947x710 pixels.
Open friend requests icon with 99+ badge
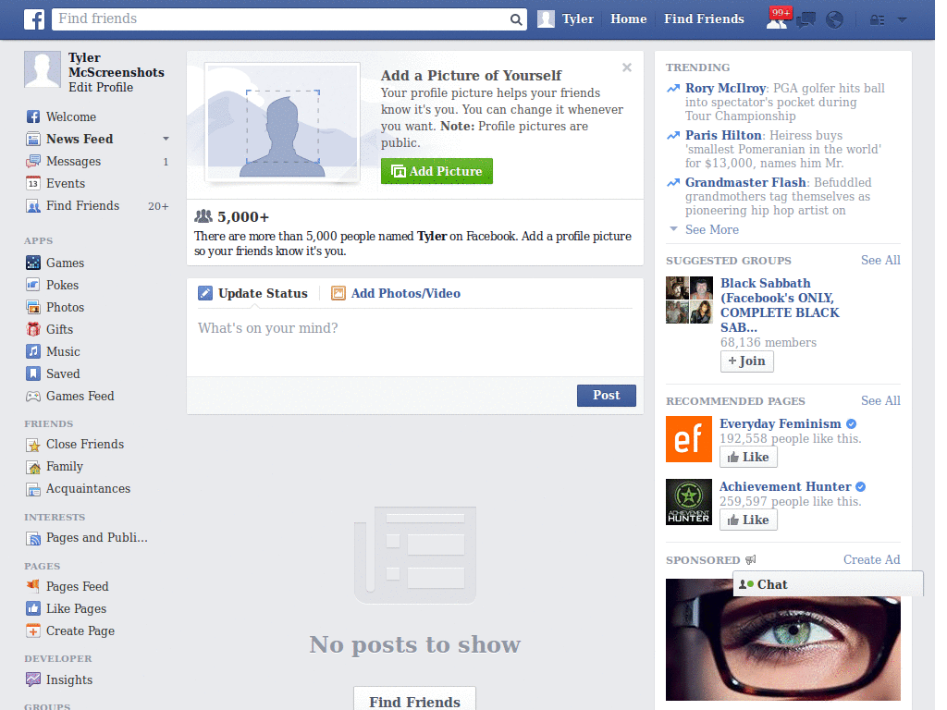click(x=777, y=19)
